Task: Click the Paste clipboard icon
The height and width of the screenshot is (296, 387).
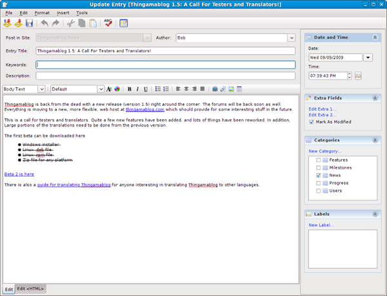Action: (x=93, y=23)
